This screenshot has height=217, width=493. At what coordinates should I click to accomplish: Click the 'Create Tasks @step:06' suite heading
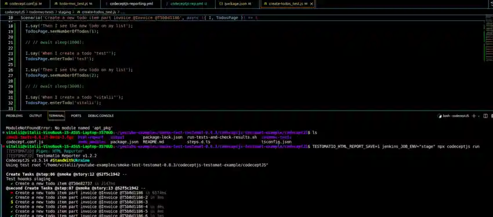point(66,174)
